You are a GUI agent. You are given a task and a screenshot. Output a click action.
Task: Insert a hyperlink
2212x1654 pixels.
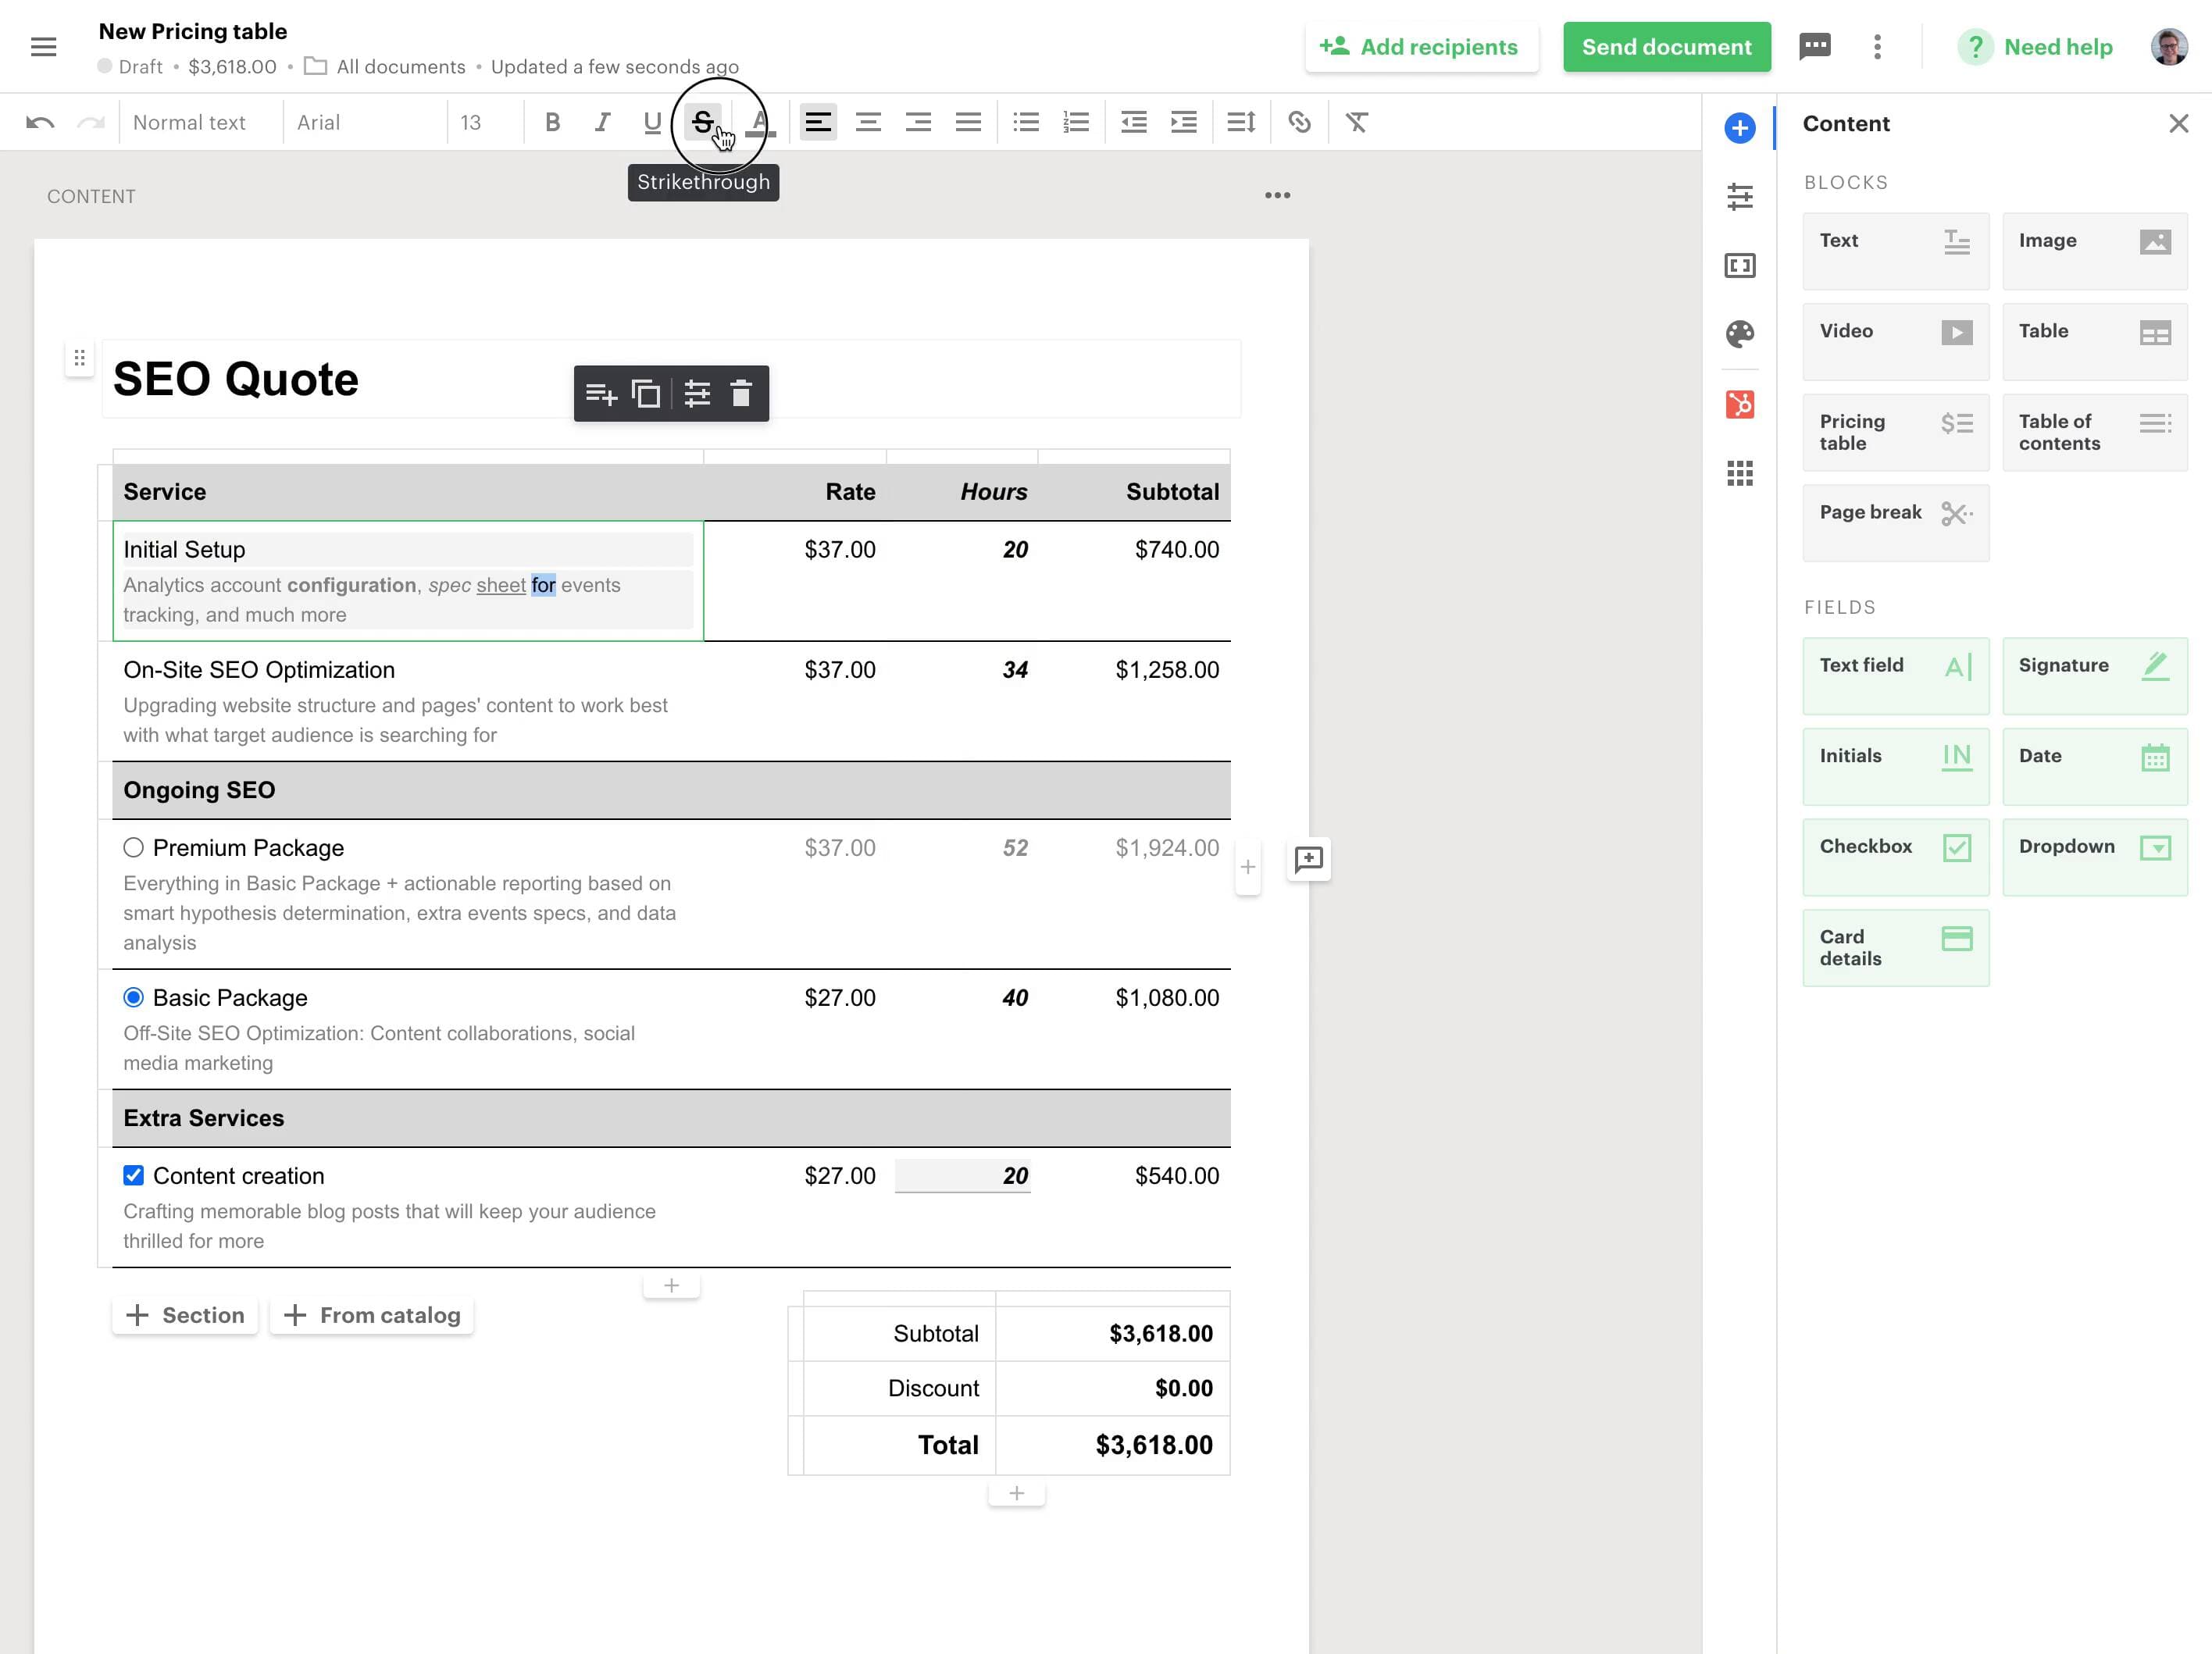tap(1299, 123)
